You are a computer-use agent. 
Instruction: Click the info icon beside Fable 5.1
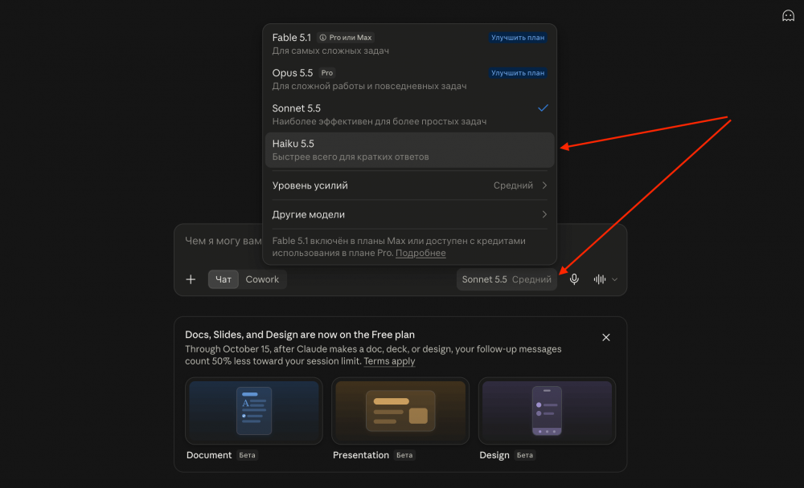pyautogui.click(x=322, y=38)
